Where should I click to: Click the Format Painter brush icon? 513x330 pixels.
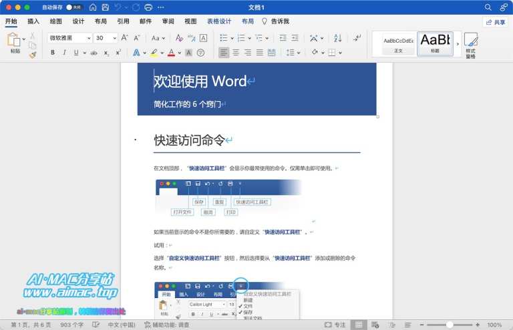click(32, 55)
